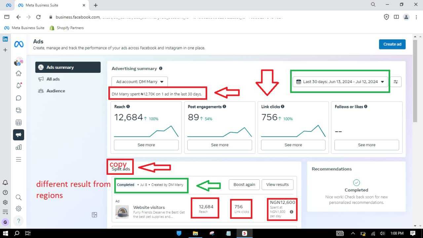Open the sidebar settings gear icon

click(x=19, y=209)
